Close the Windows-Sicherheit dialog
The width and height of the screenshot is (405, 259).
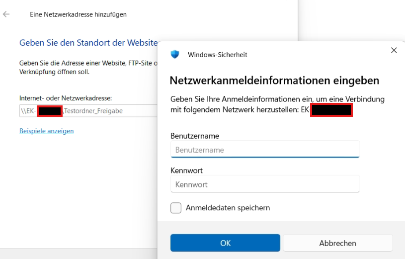(x=394, y=50)
